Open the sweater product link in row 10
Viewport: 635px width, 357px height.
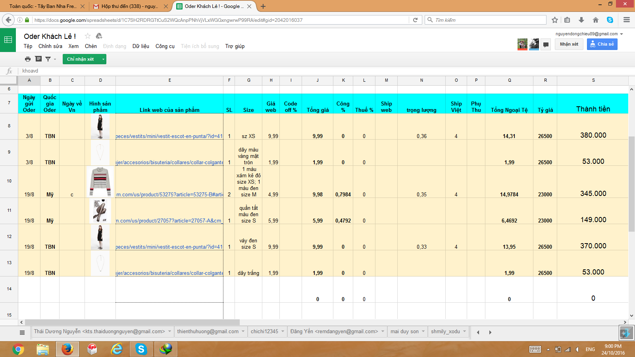(x=169, y=194)
